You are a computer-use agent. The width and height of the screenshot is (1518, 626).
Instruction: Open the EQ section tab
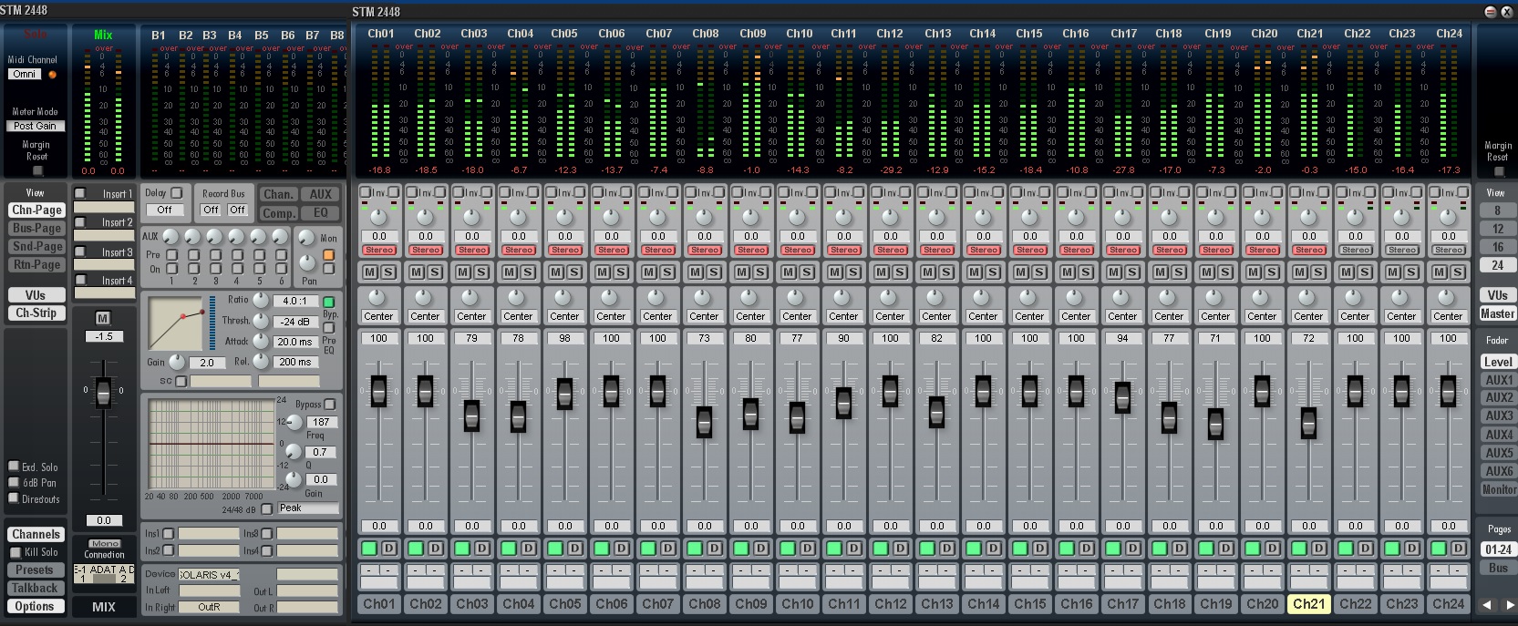click(x=321, y=213)
